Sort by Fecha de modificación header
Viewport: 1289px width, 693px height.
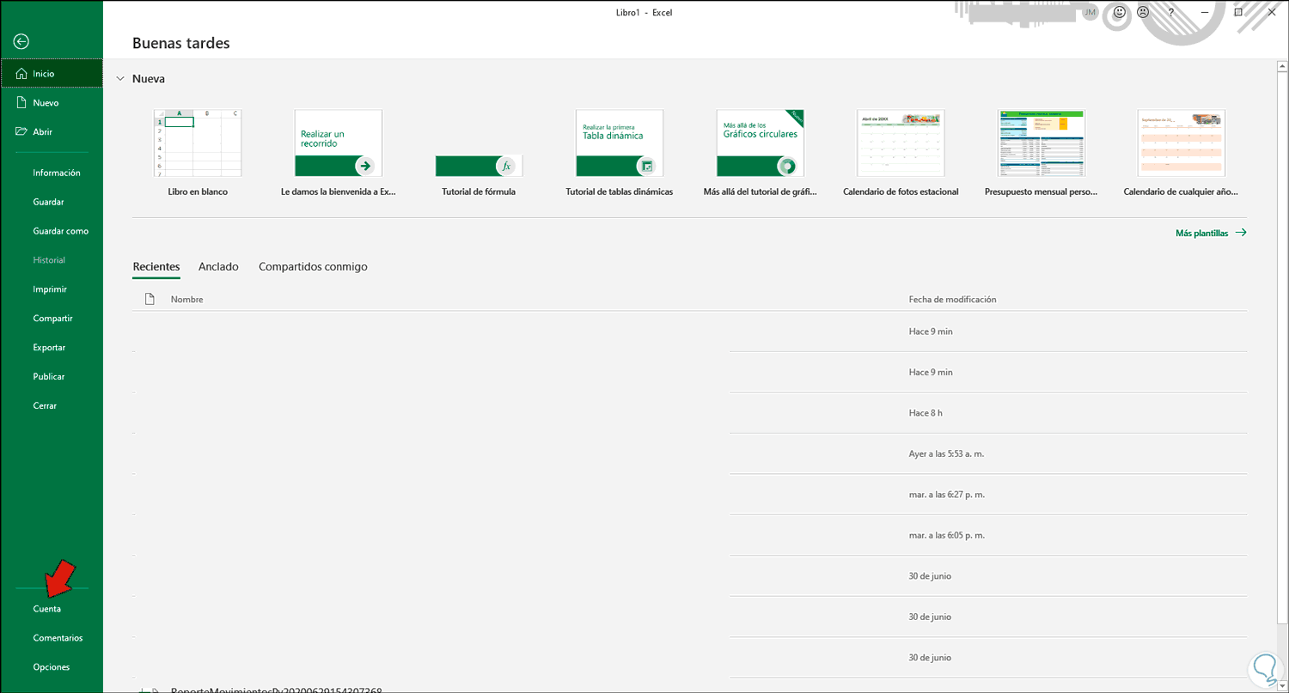(952, 300)
